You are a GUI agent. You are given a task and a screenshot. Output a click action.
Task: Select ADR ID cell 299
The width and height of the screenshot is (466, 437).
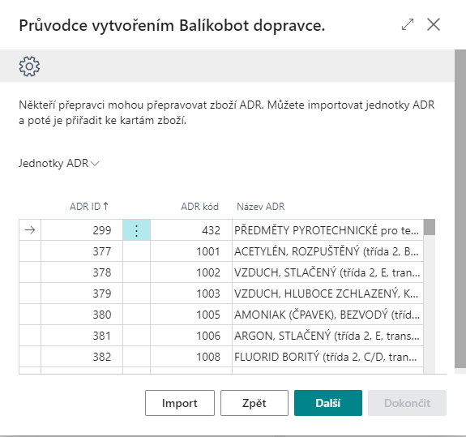click(x=82, y=230)
